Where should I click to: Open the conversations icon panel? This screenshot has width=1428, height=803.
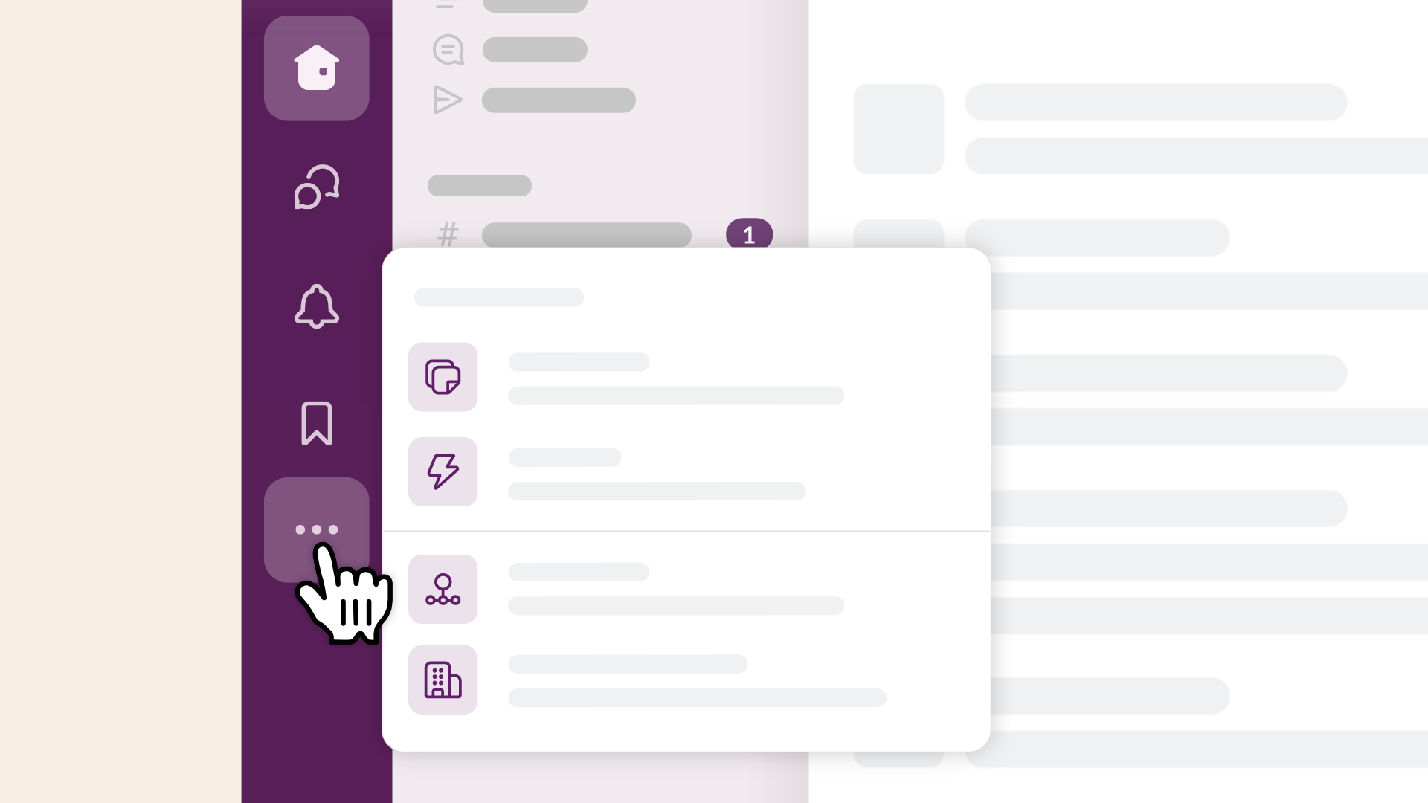coord(316,187)
